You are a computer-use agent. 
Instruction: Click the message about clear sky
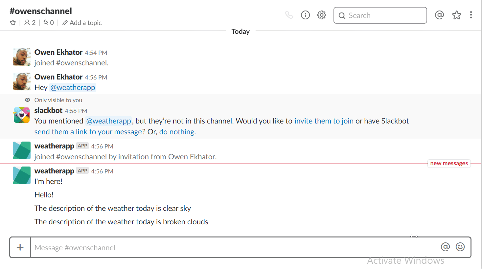[113, 208]
